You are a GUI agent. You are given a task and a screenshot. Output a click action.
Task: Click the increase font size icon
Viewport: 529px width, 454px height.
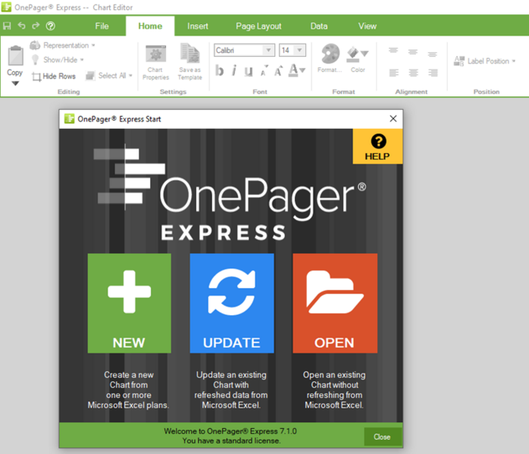pyautogui.click(x=278, y=70)
